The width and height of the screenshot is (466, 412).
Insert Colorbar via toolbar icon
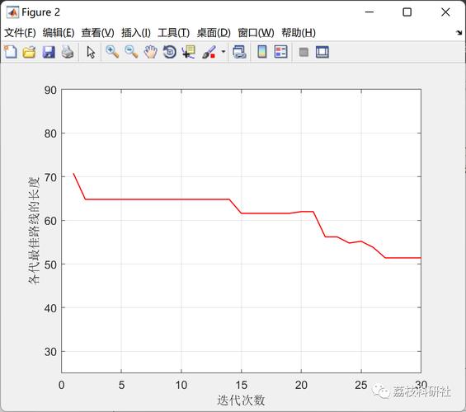pos(261,52)
